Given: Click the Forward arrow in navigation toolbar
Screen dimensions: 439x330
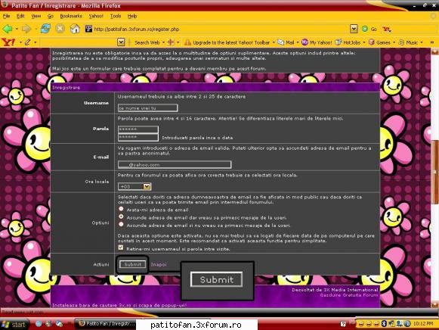Looking at the screenshot, I should [26, 29].
